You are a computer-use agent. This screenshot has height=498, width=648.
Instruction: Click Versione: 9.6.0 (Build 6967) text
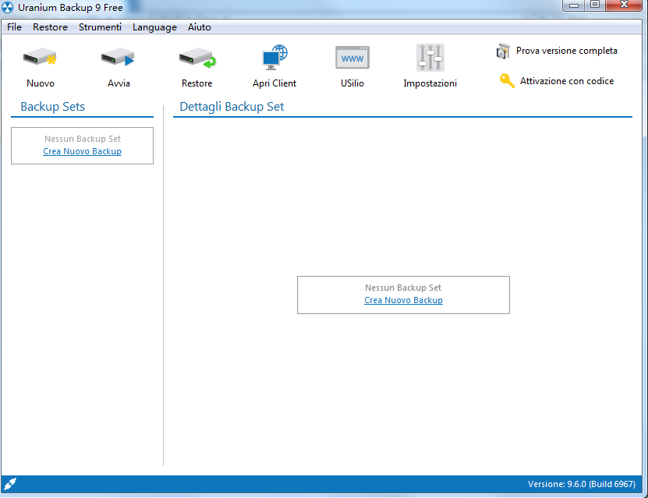[x=582, y=484]
